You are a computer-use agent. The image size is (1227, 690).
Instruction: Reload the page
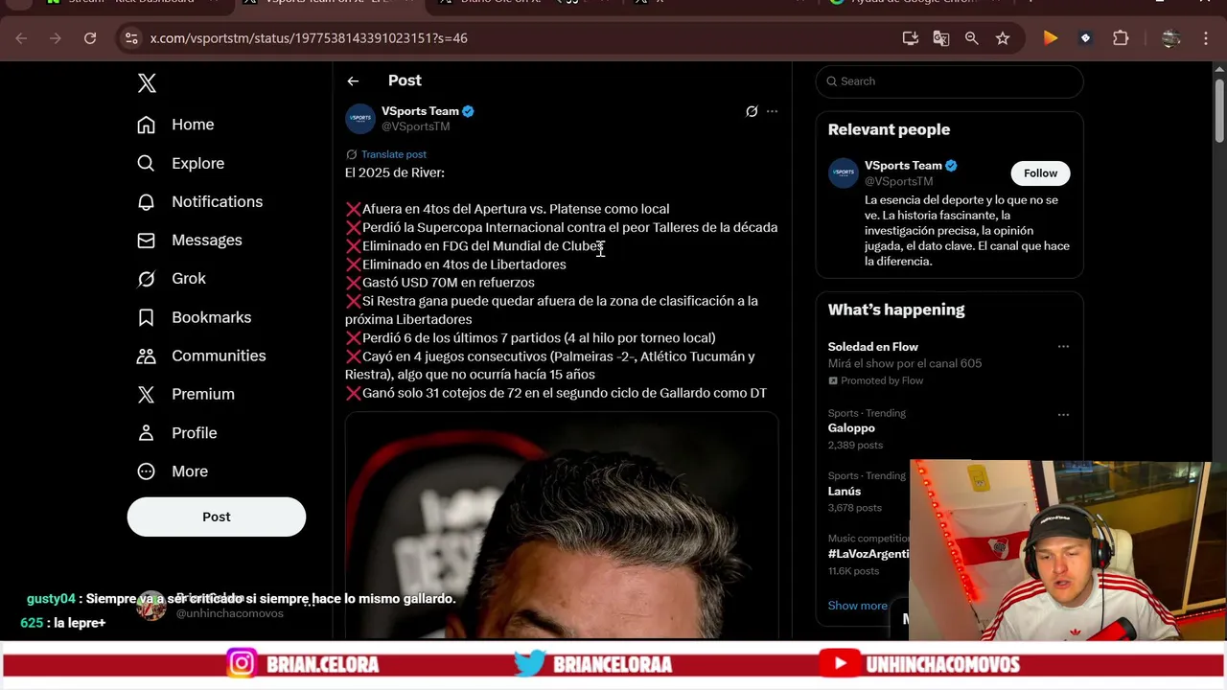[90, 38]
